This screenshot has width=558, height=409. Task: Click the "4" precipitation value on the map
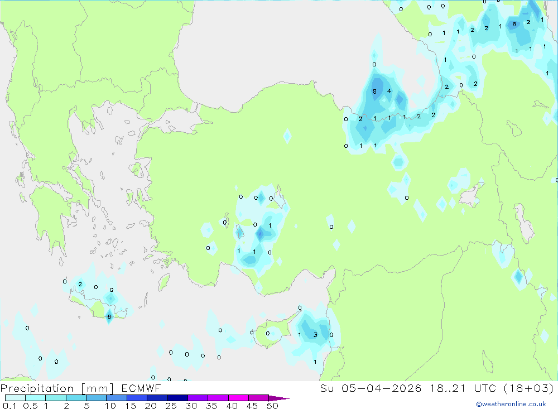389,91
